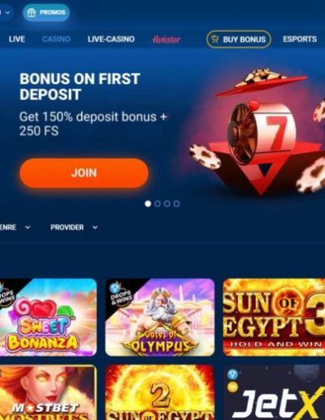Launch the Gates of Olympus game
Image resolution: width=325 pixels, height=420 pixels.
coord(160,317)
